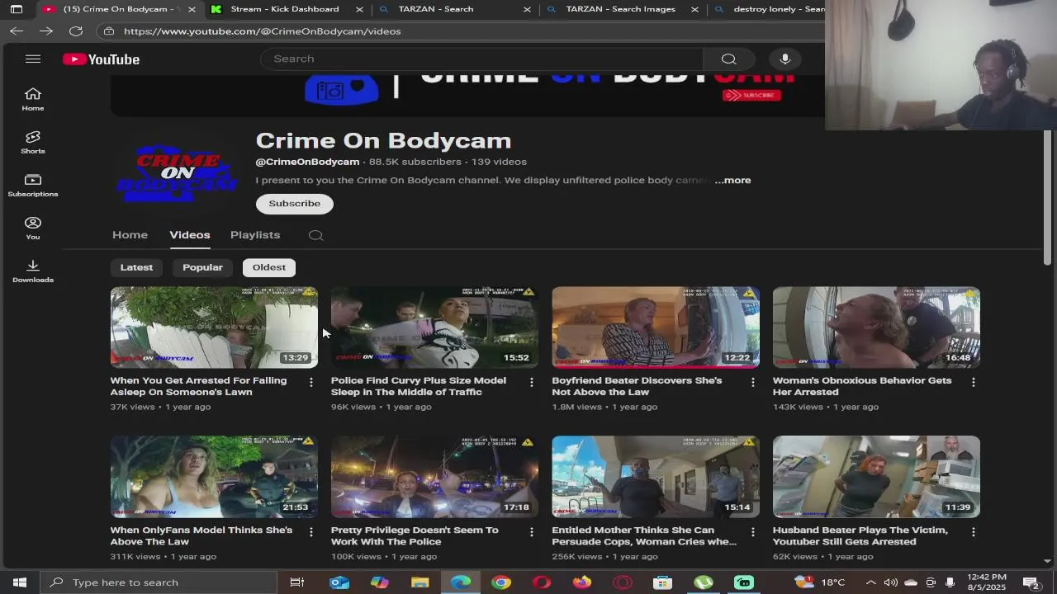Image resolution: width=1057 pixels, height=594 pixels.
Task: Switch to destroy lonely search tab
Action: (768, 9)
